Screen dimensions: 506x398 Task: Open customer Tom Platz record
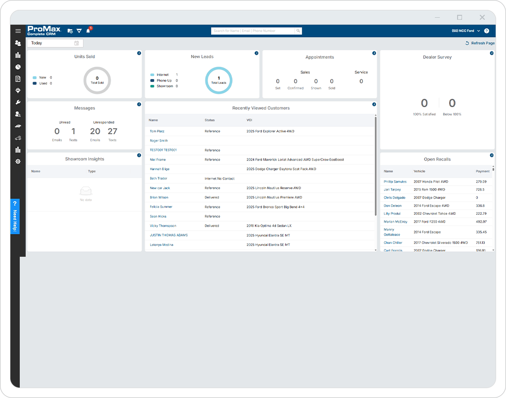coord(157,131)
